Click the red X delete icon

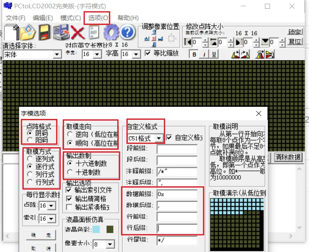[x=78, y=32]
